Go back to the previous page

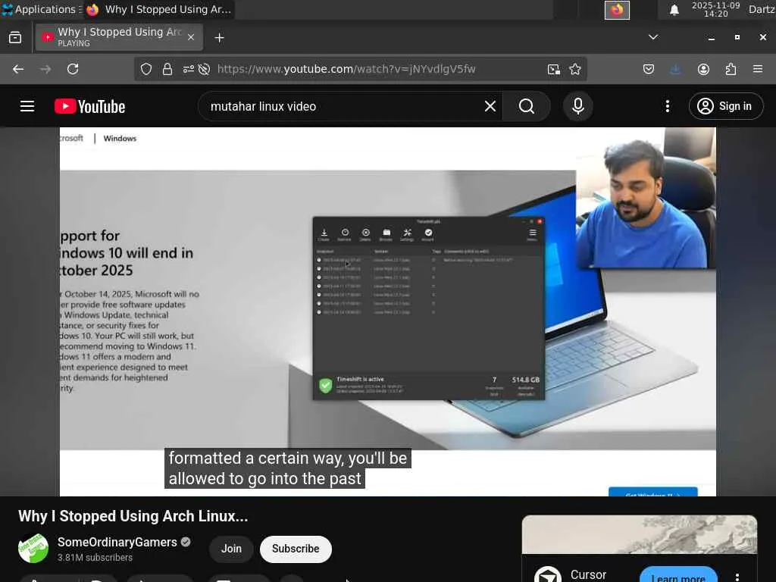coord(18,69)
